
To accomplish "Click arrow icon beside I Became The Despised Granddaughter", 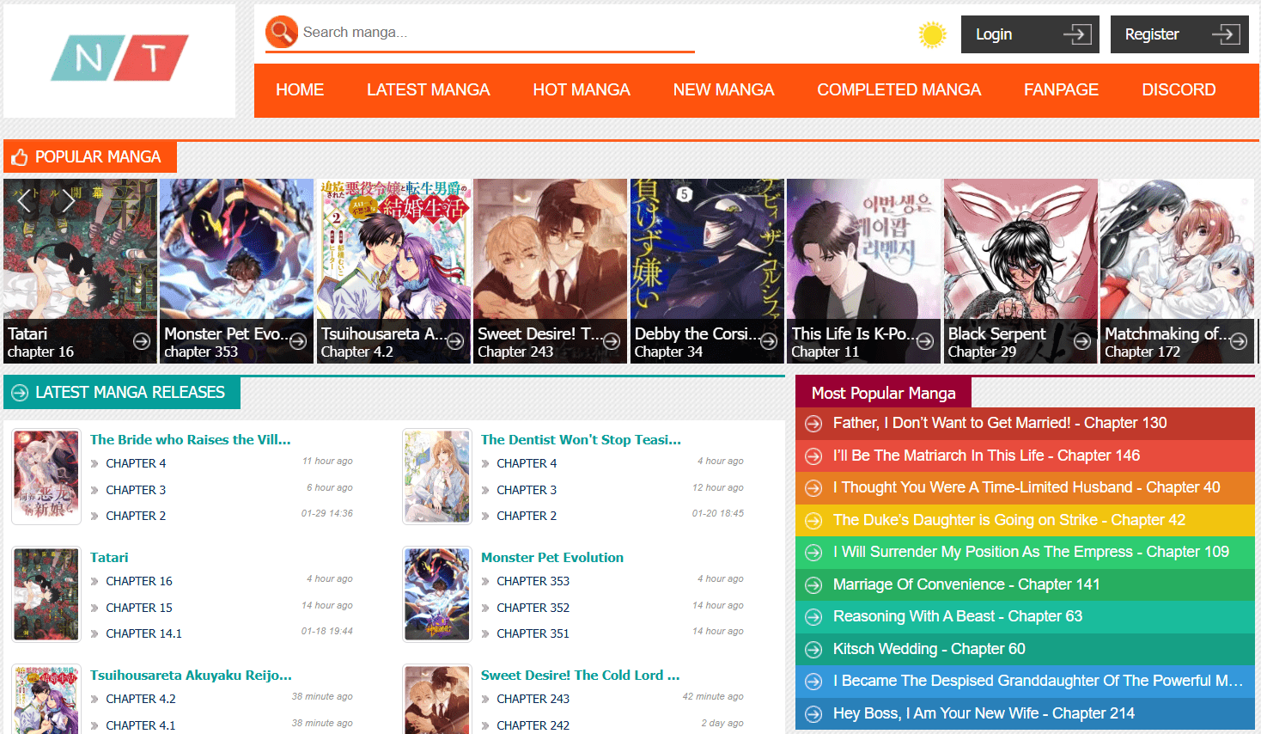I will click(x=813, y=682).
